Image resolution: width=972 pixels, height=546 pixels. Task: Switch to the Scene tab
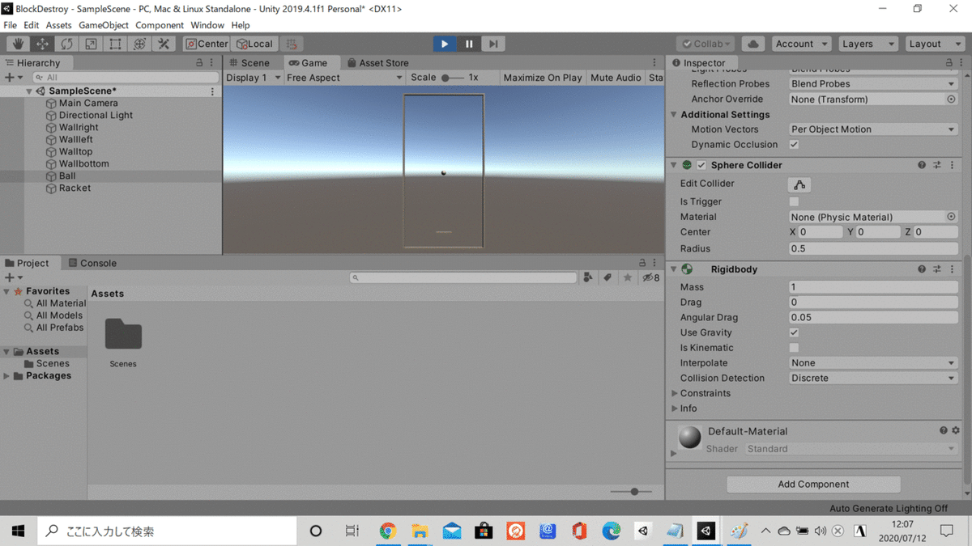click(249, 62)
